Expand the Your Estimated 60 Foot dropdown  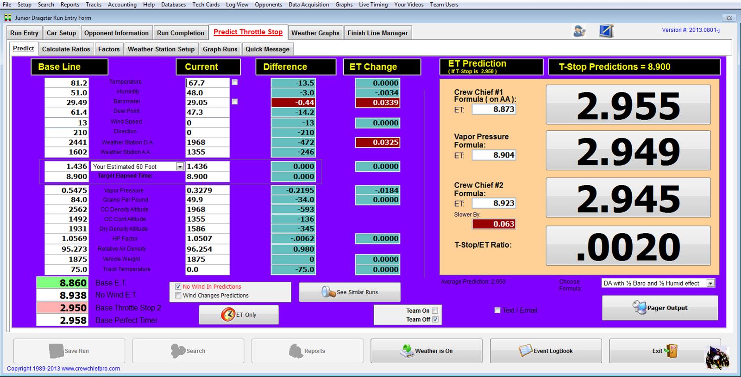pos(180,166)
